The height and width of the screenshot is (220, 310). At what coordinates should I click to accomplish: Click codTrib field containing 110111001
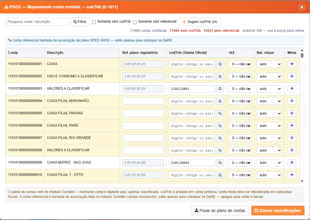click(192, 89)
